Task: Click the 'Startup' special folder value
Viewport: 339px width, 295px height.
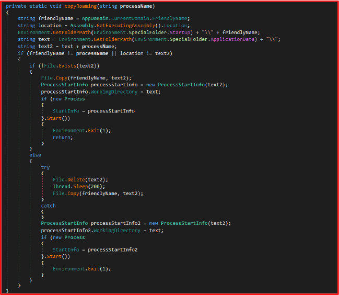Action: tap(180, 32)
